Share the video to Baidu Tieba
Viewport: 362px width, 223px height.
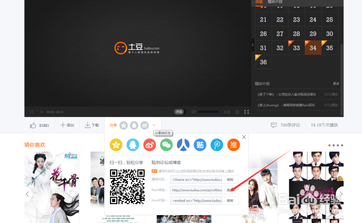pyautogui.click(x=199, y=145)
